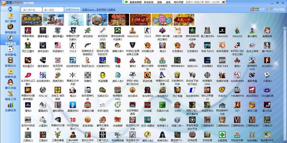Click the sidebar up-arrow icon above 热门推荐
Viewport: 287px width, 143px height.
[x=10, y=9]
